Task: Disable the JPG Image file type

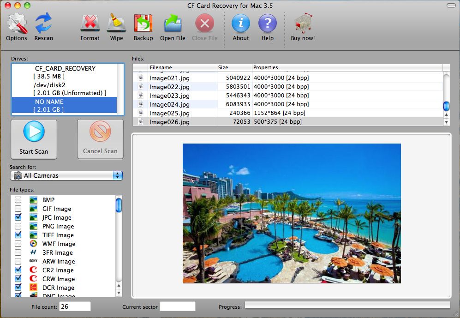Action: 17,217
